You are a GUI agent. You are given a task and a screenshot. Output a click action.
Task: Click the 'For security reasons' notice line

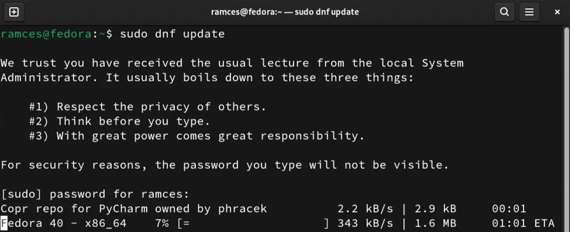225,165
